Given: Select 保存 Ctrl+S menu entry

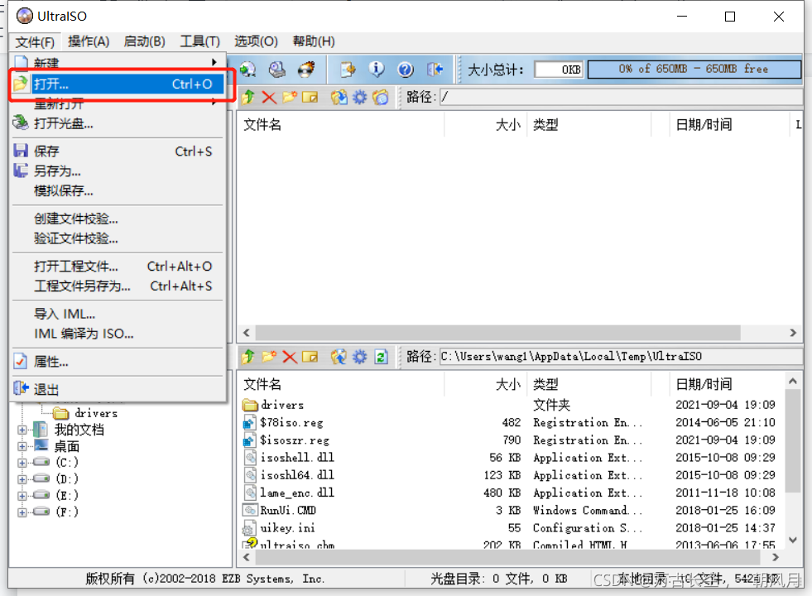Looking at the screenshot, I should pos(118,151).
